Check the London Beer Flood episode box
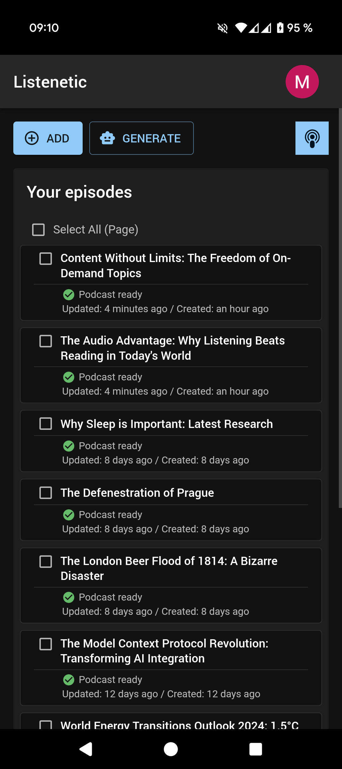This screenshot has width=342, height=769. [x=45, y=561]
